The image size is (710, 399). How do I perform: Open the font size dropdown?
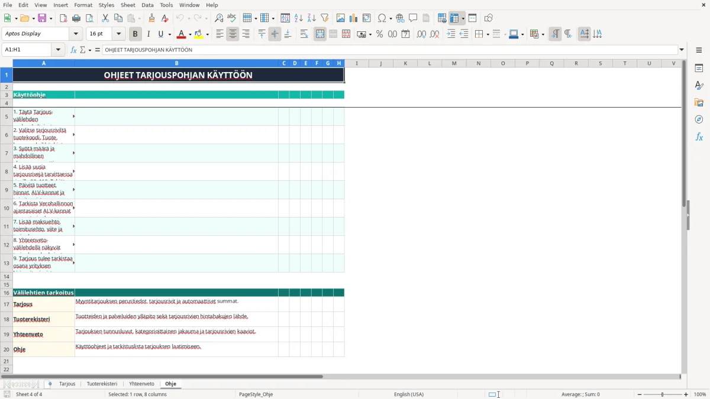(x=118, y=34)
